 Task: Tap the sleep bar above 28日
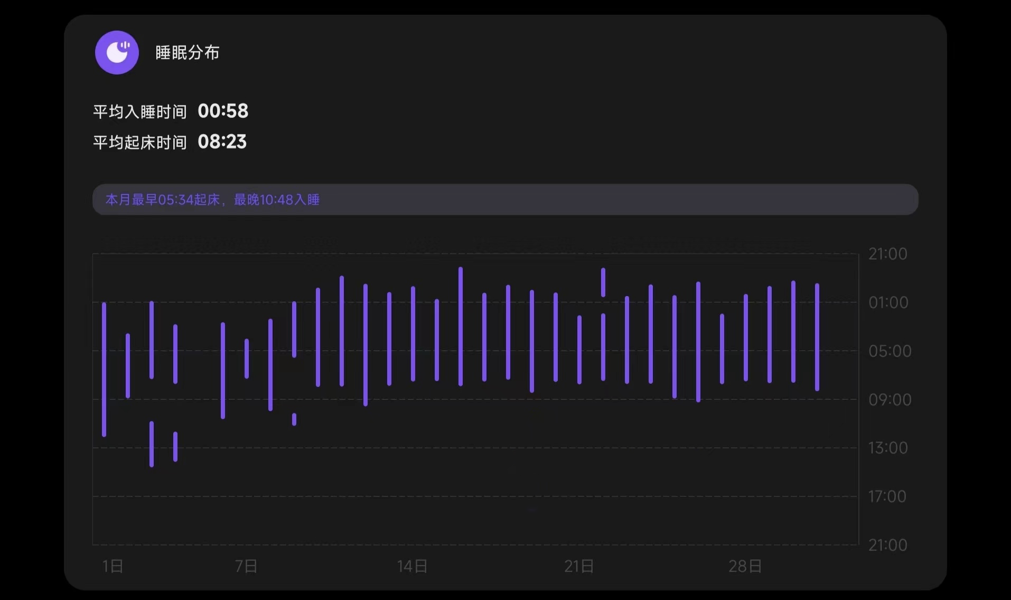(x=746, y=337)
